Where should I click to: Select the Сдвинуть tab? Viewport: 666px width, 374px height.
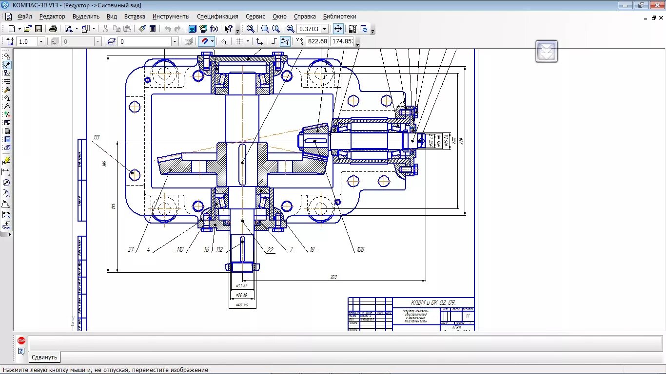[44, 357]
